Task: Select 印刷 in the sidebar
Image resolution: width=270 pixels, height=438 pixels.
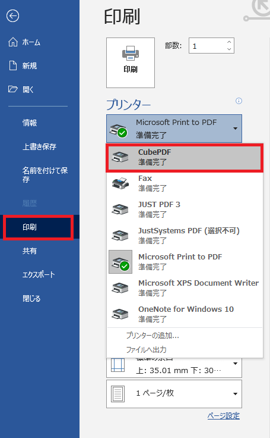Action: pyautogui.click(x=39, y=227)
